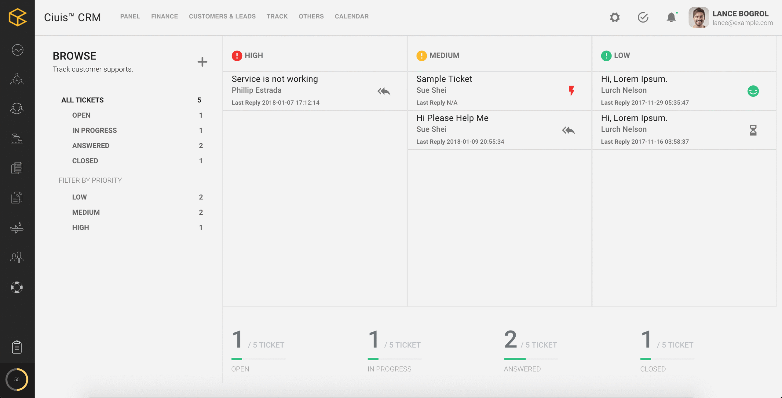Click the project timeline chart icon in sidebar
Image resolution: width=782 pixels, height=398 pixels.
pos(17,139)
